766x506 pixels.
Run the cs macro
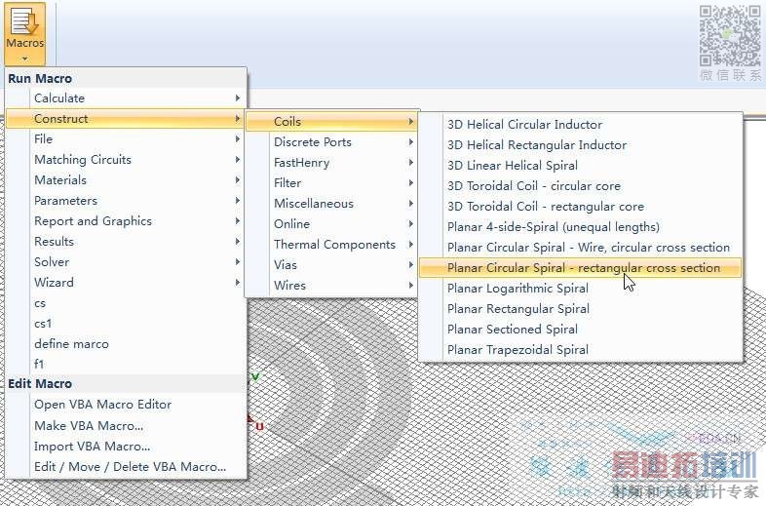(126, 303)
